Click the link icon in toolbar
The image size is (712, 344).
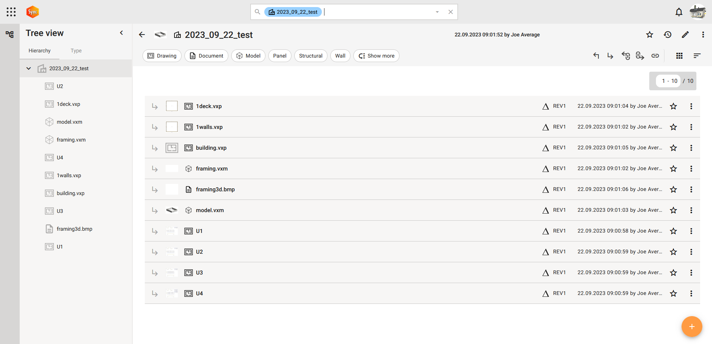655,56
